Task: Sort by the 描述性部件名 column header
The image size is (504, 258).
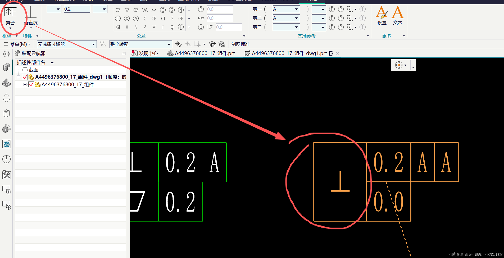Action: tap(31, 62)
